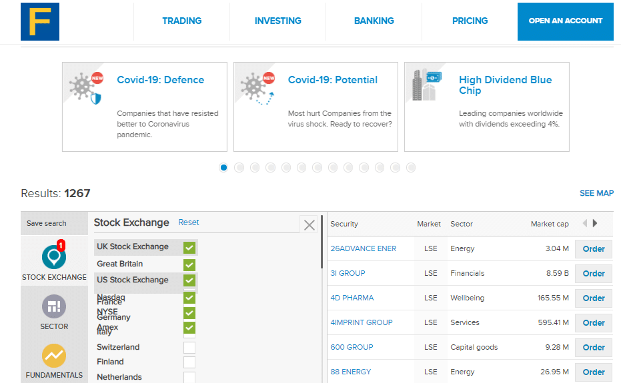
Task: Open 3I GROUP security
Action: click(348, 273)
